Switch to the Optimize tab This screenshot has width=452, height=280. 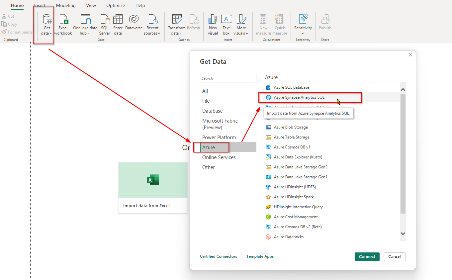tap(116, 5)
